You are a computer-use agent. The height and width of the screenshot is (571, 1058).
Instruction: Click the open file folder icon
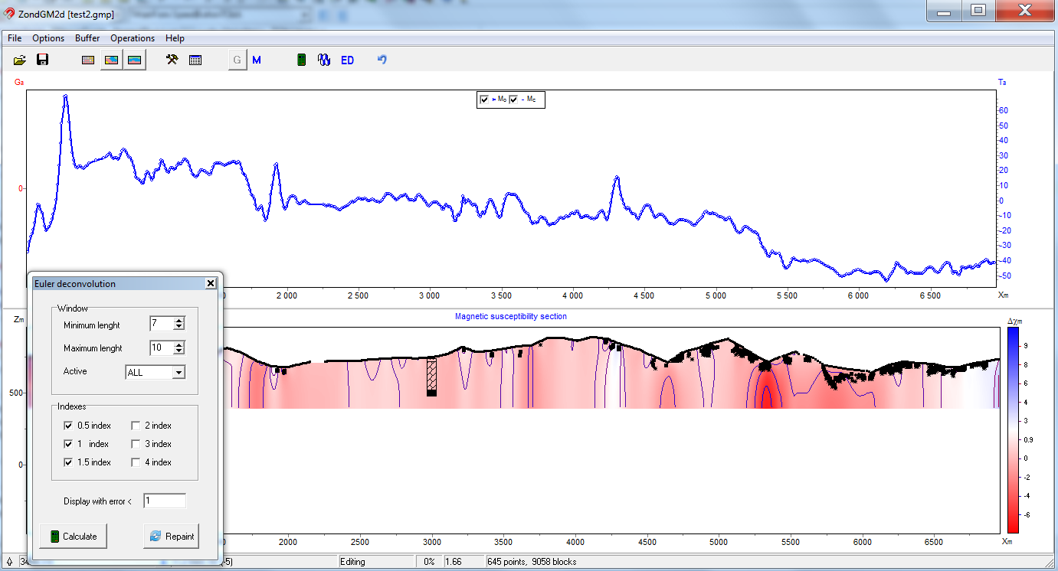20,60
